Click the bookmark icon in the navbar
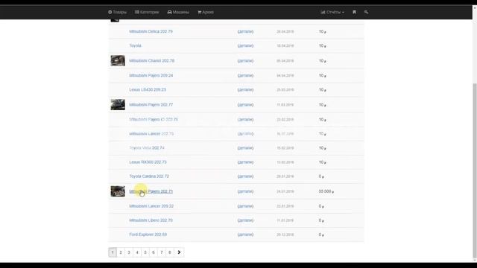This screenshot has width=477, height=268. (x=354, y=12)
